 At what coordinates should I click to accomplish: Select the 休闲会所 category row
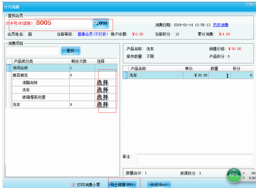pos(61,68)
